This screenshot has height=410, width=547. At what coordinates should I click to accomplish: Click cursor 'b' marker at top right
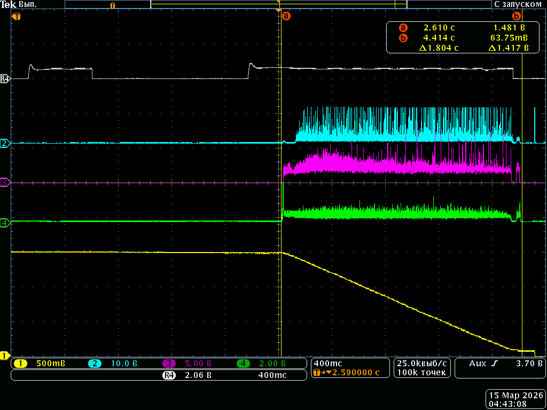click(517, 16)
